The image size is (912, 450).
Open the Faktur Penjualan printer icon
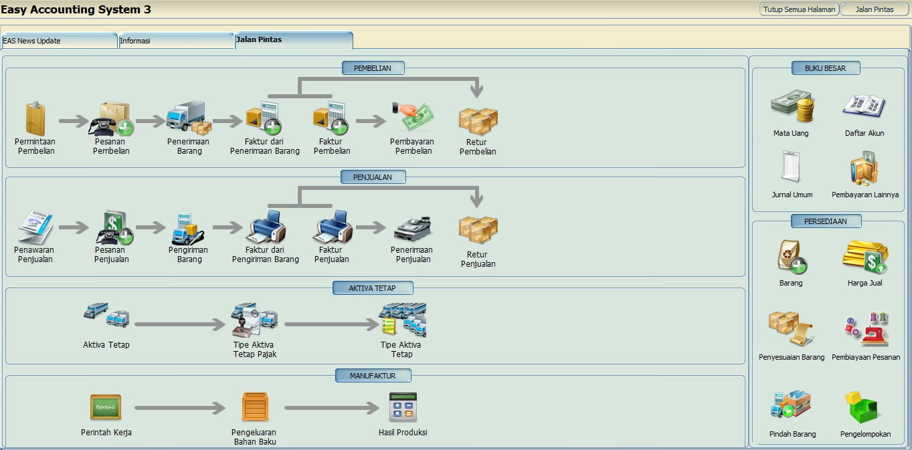click(x=331, y=227)
